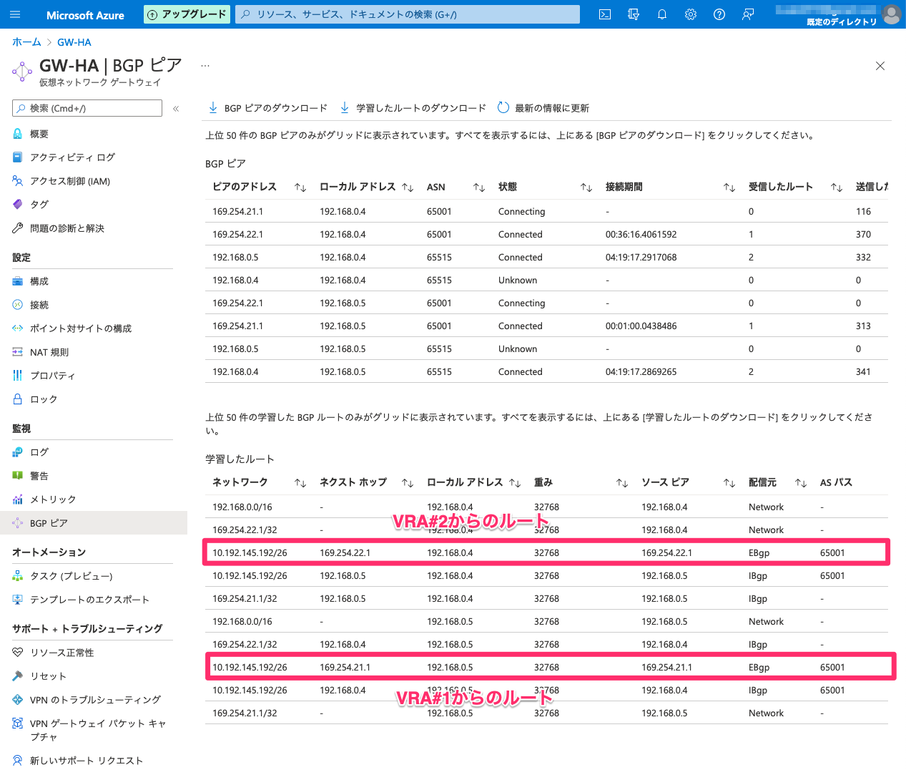Click the NAT 規則 icon
The width and height of the screenshot is (906, 770).
click(18, 352)
